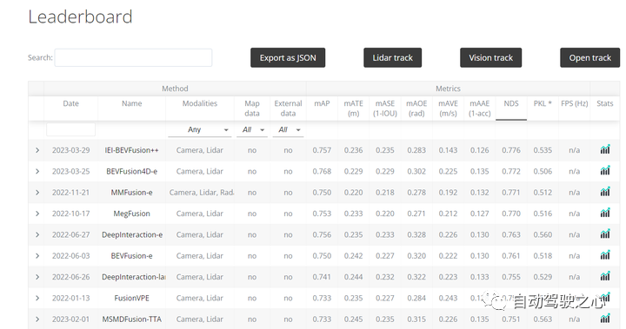626x329 pixels.
Task: Expand the MSMDFusion-TTA row details
Action: pyautogui.click(x=37, y=319)
